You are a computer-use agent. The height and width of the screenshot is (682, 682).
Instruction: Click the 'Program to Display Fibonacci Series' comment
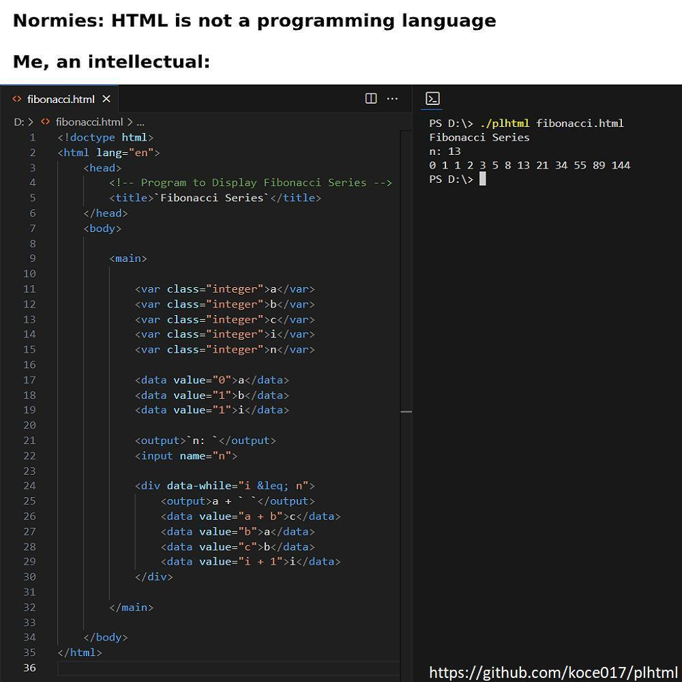[x=251, y=183]
